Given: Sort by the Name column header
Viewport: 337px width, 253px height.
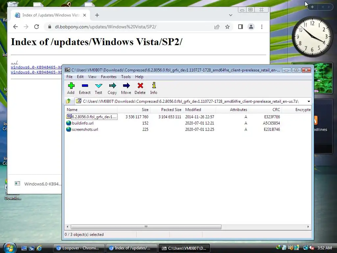Looking at the screenshot, I should (x=91, y=110).
